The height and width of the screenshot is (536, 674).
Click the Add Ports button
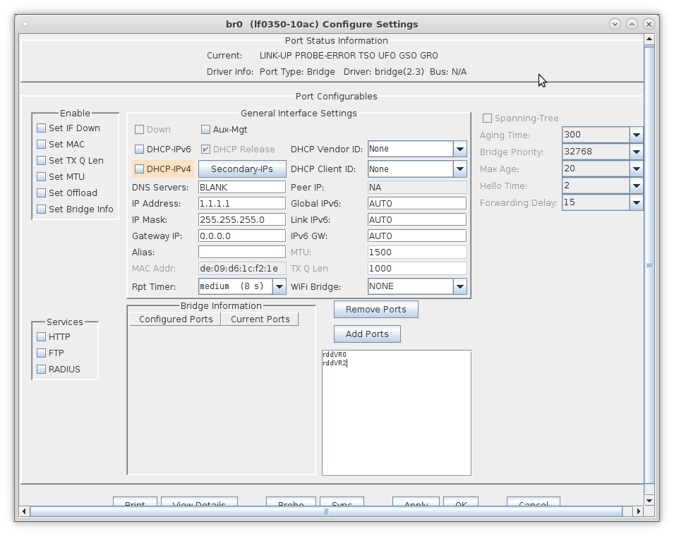click(367, 334)
